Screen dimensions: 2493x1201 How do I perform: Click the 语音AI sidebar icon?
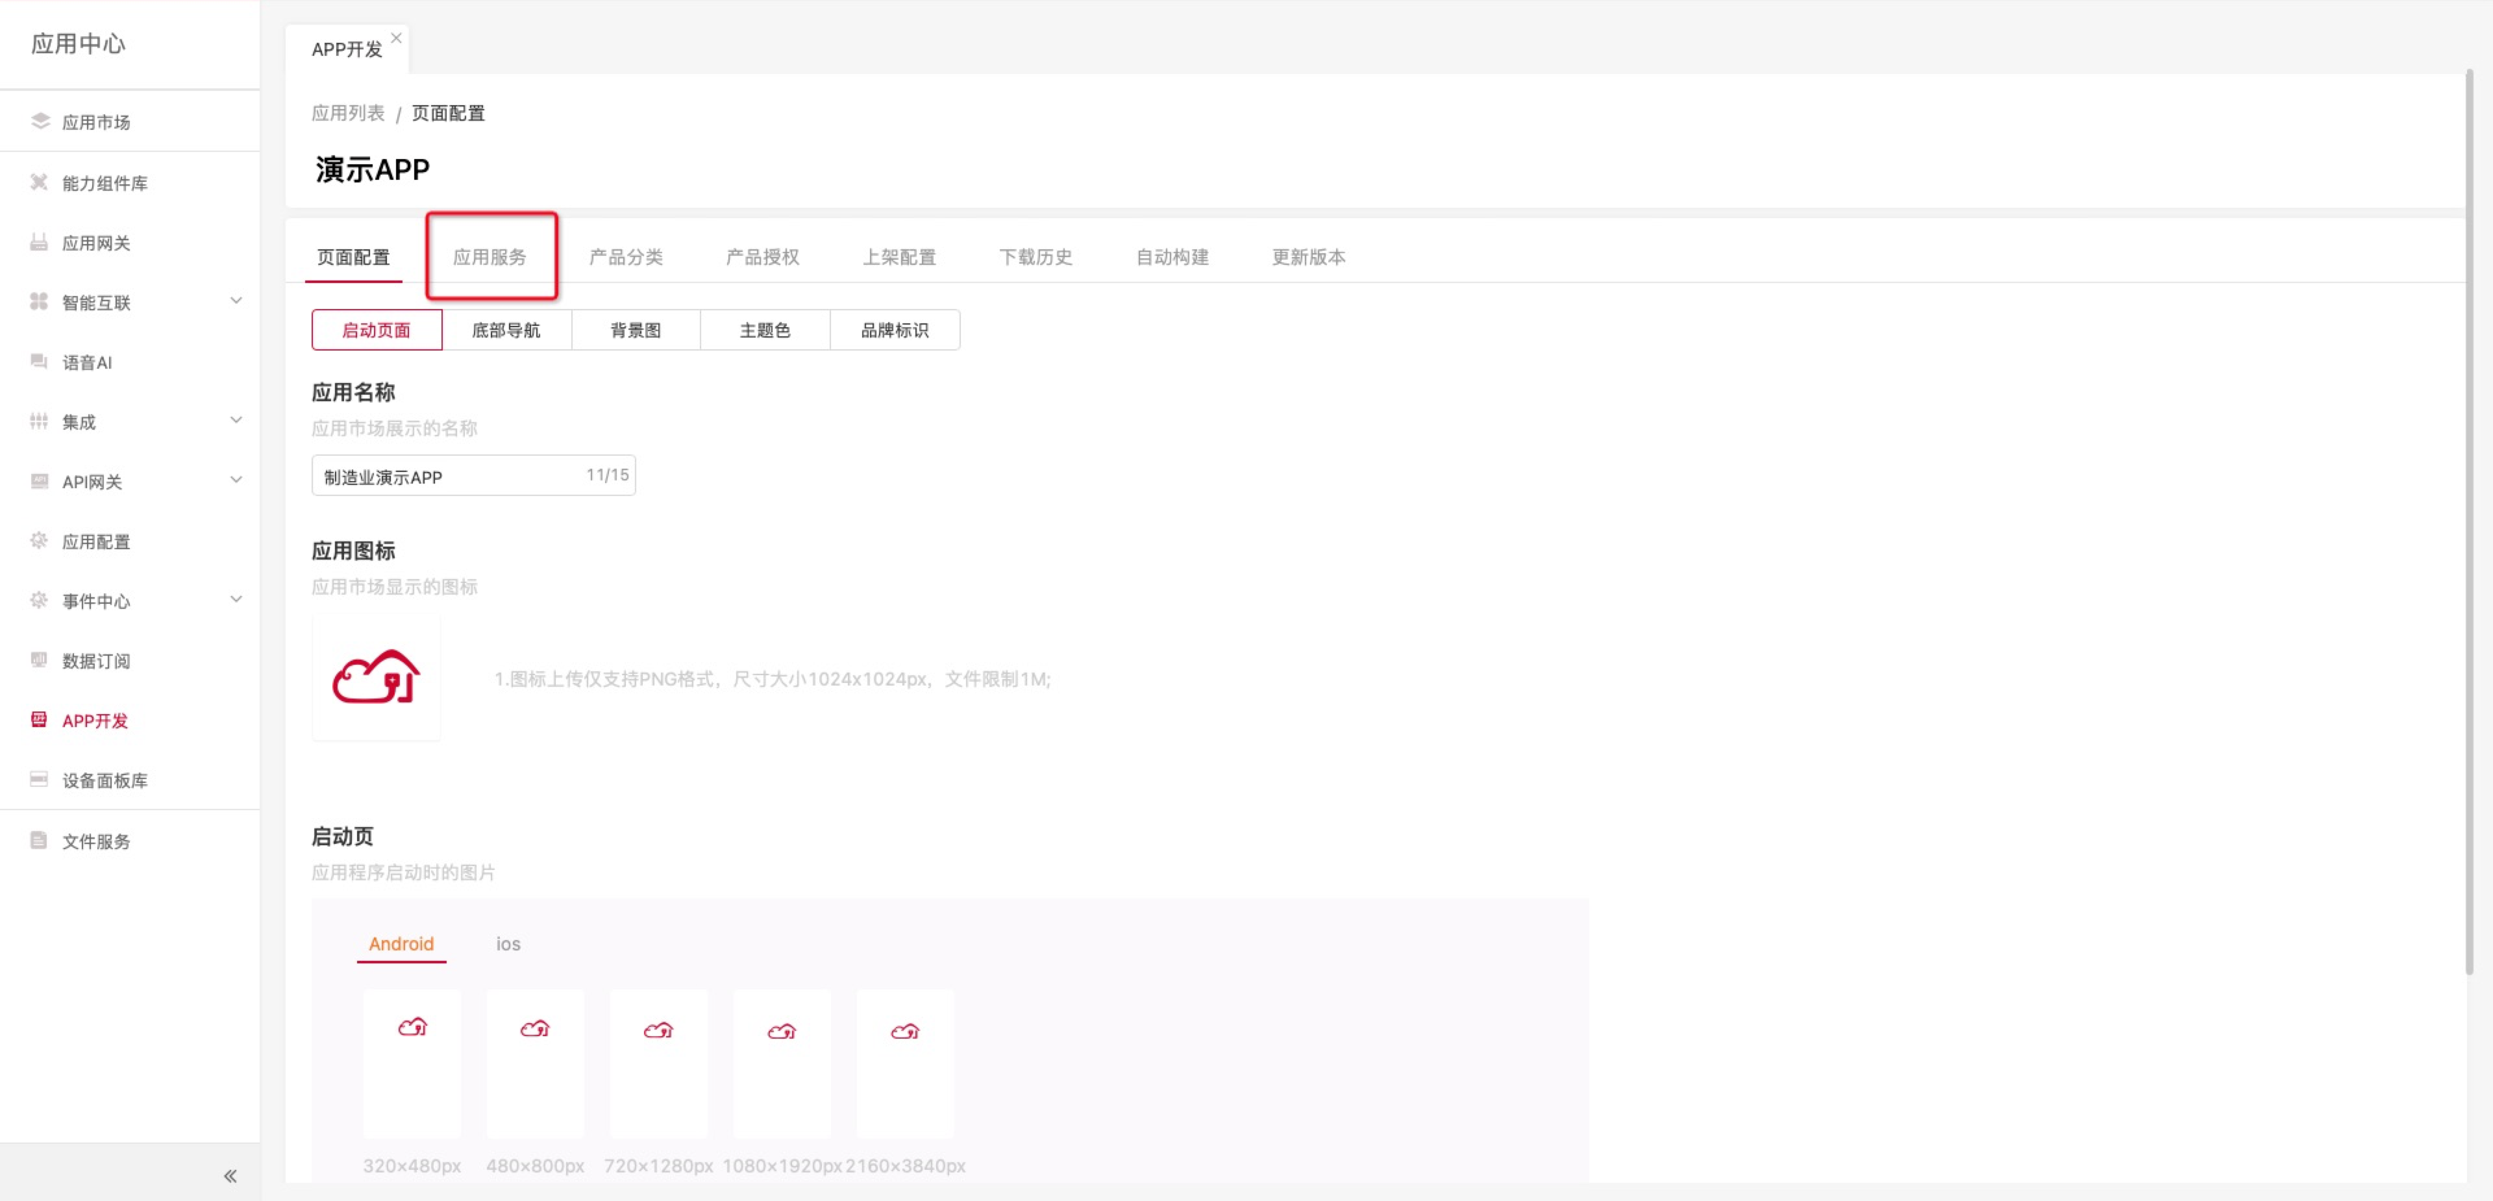(x=39, y=362)
